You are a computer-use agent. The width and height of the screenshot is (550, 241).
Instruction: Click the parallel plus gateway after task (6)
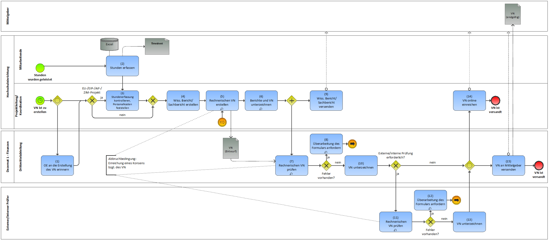tap(291, 101)
